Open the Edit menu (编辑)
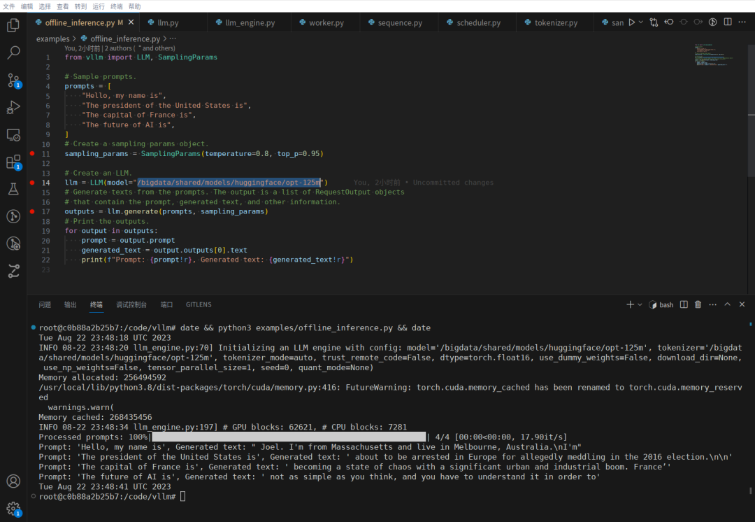The width and height of the screenshot is (755, 522). 27,6
